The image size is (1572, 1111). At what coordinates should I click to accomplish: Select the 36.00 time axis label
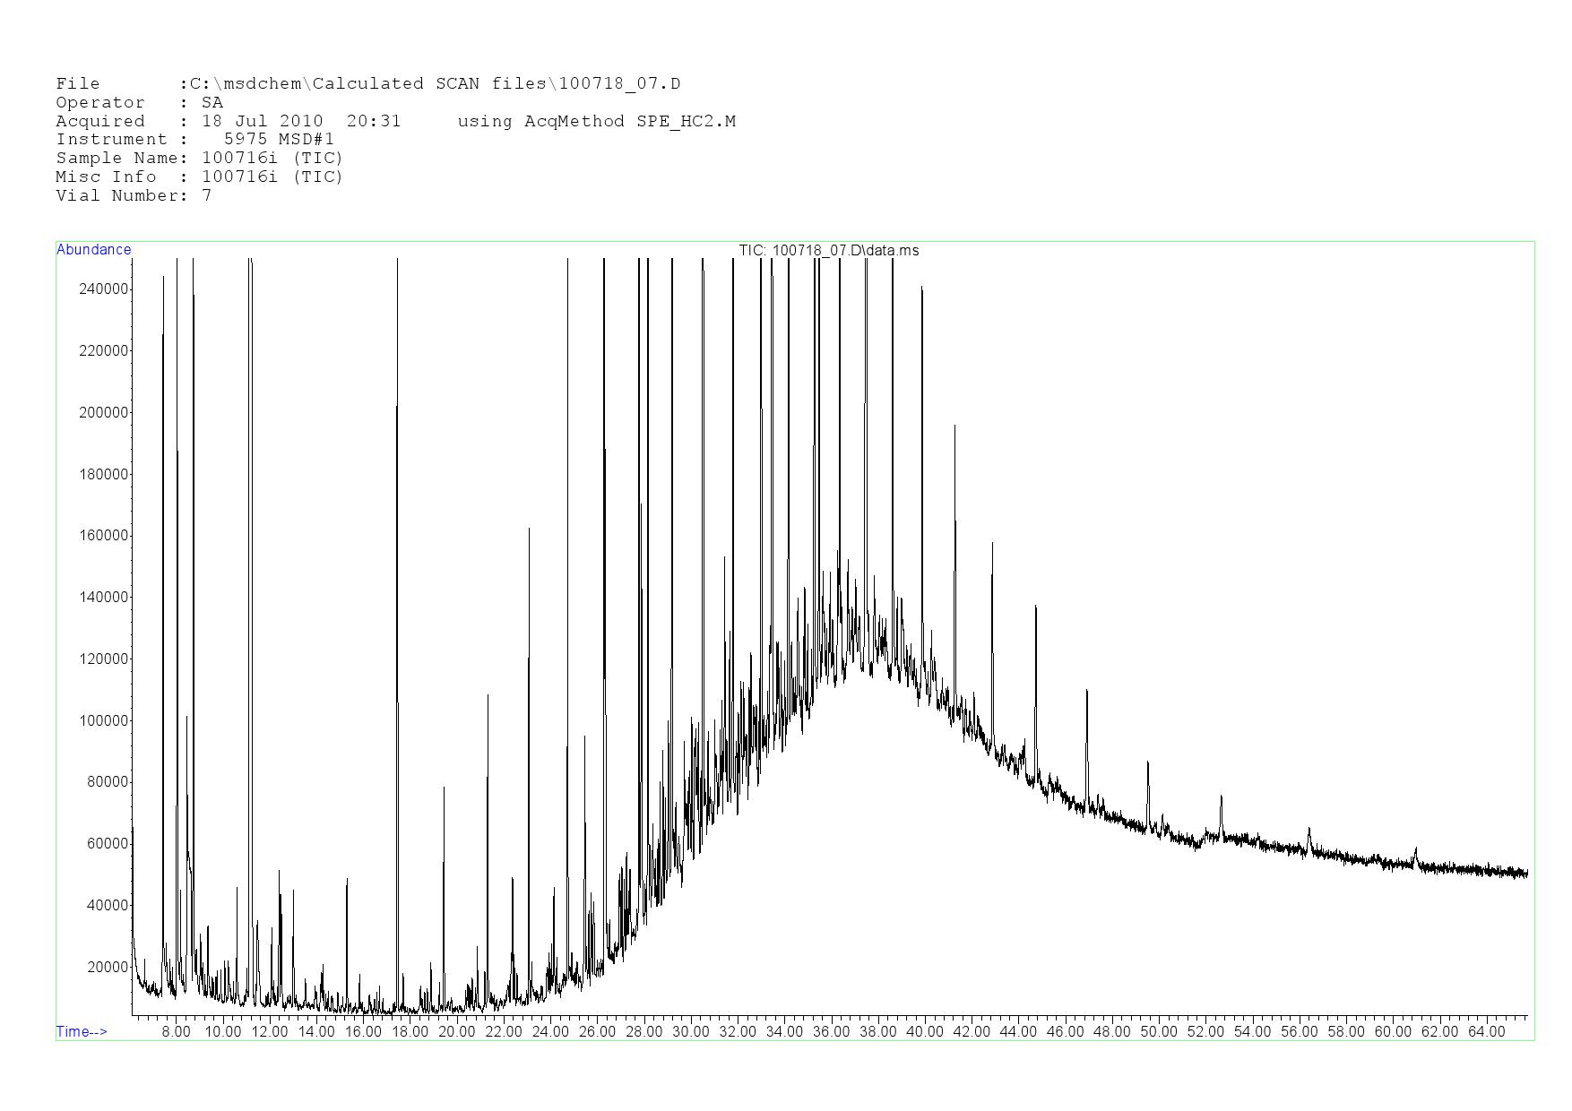click(831, 1031)
